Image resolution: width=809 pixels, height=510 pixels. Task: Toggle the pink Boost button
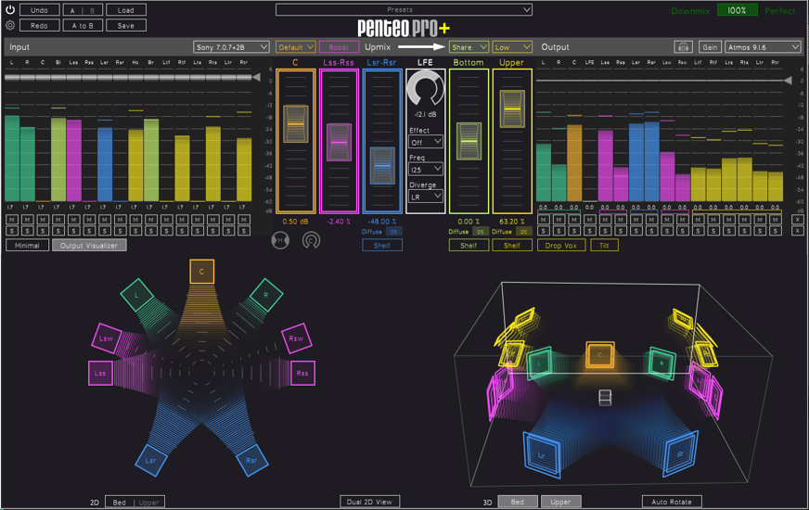click(339, 47)
